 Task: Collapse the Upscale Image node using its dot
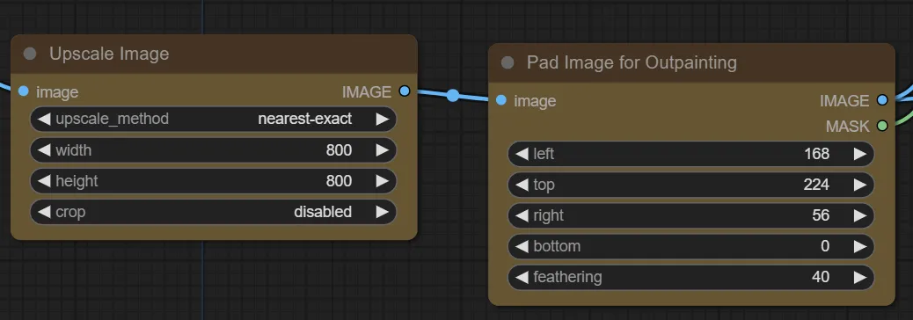tap(30, 55)
